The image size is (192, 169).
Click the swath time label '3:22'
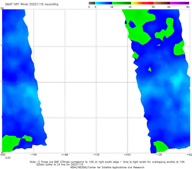pos(8,158)
